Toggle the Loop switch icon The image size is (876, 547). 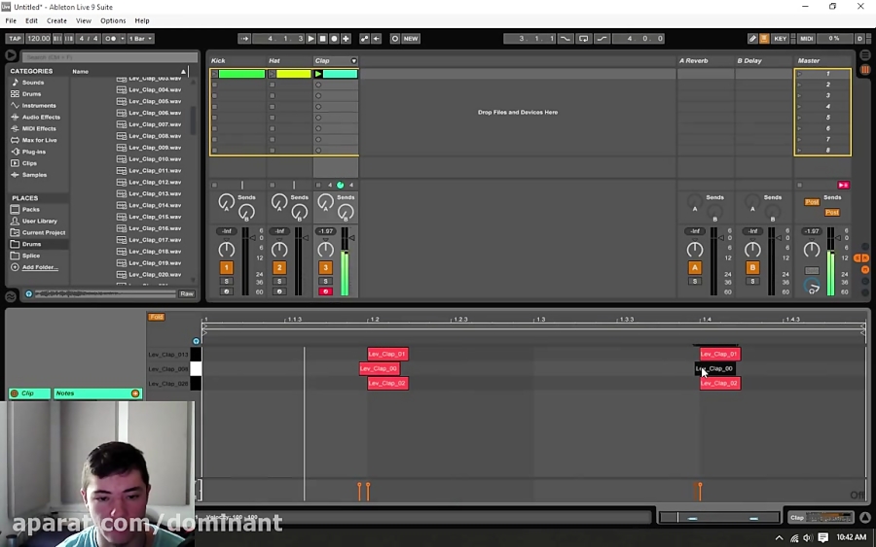[x=583, y=39]
